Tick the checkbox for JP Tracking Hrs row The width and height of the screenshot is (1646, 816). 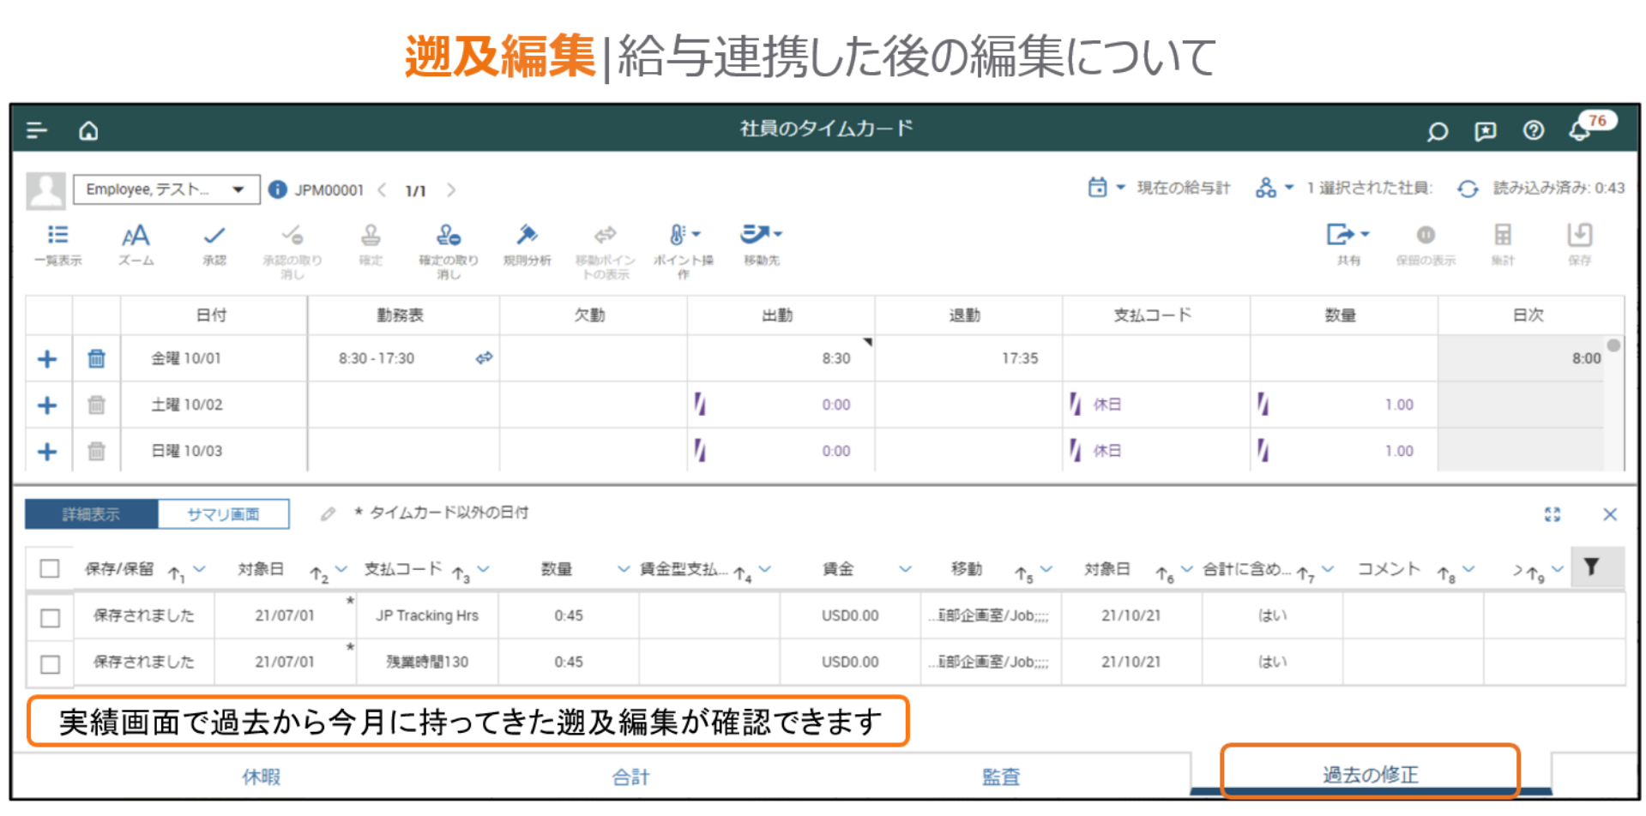point(51,618)
